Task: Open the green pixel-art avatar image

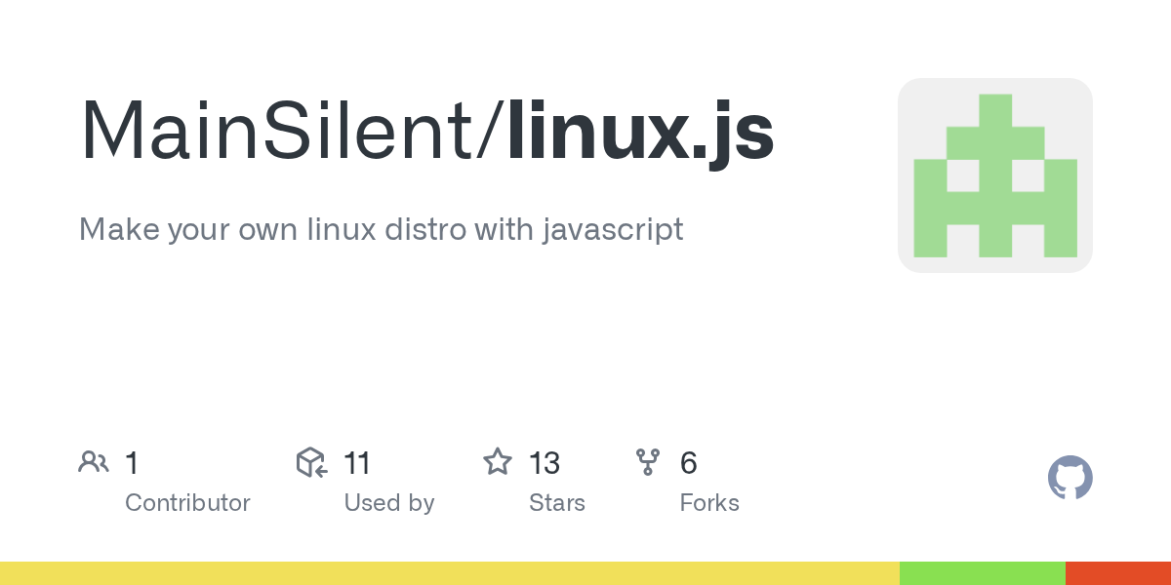Action: tap(994, 175)
